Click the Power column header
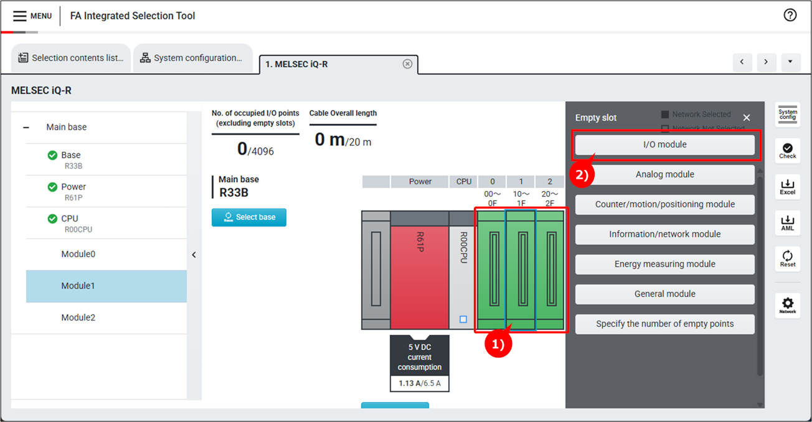The width and height of the screenshot is (812, 422). tap(420, 182)
